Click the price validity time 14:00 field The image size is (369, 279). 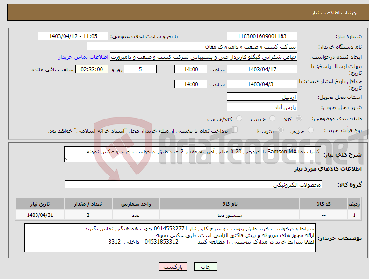[191, 84]
